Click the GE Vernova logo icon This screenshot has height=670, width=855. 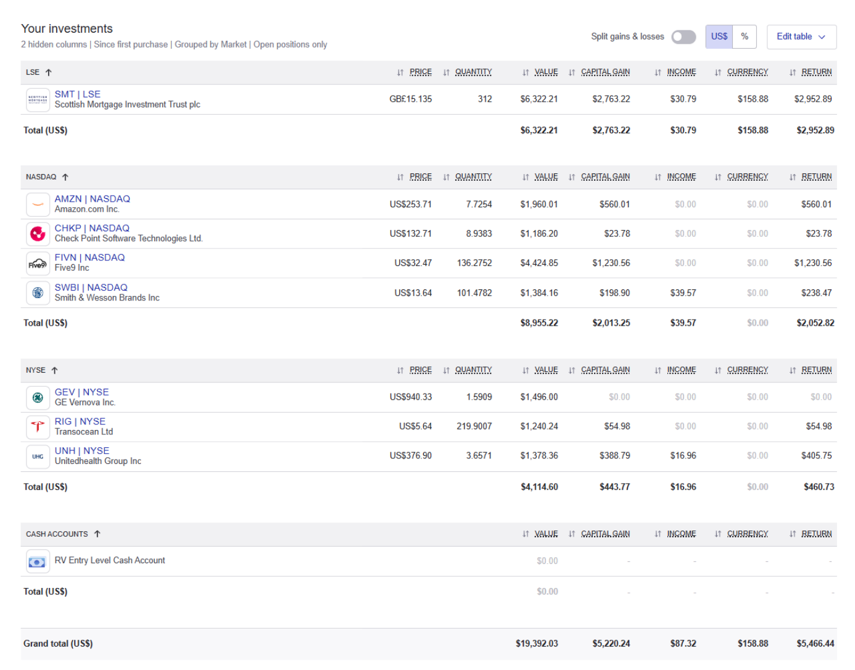click(38, 397)
